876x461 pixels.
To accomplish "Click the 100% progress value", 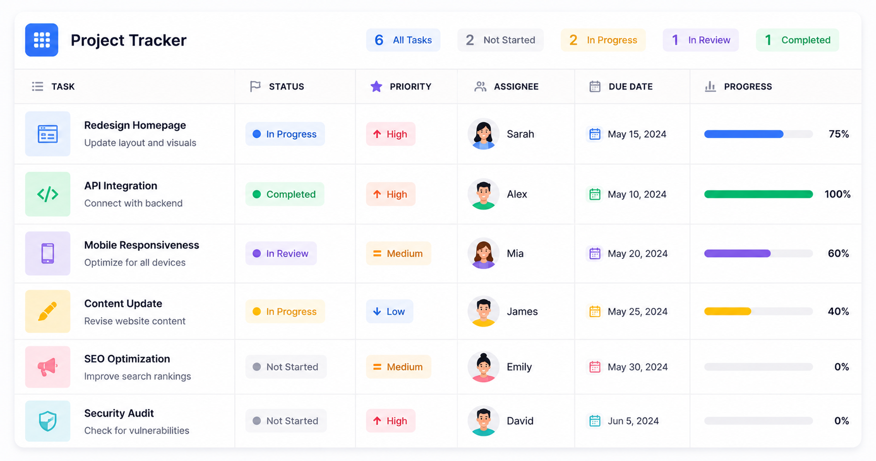I will (837, 194).
